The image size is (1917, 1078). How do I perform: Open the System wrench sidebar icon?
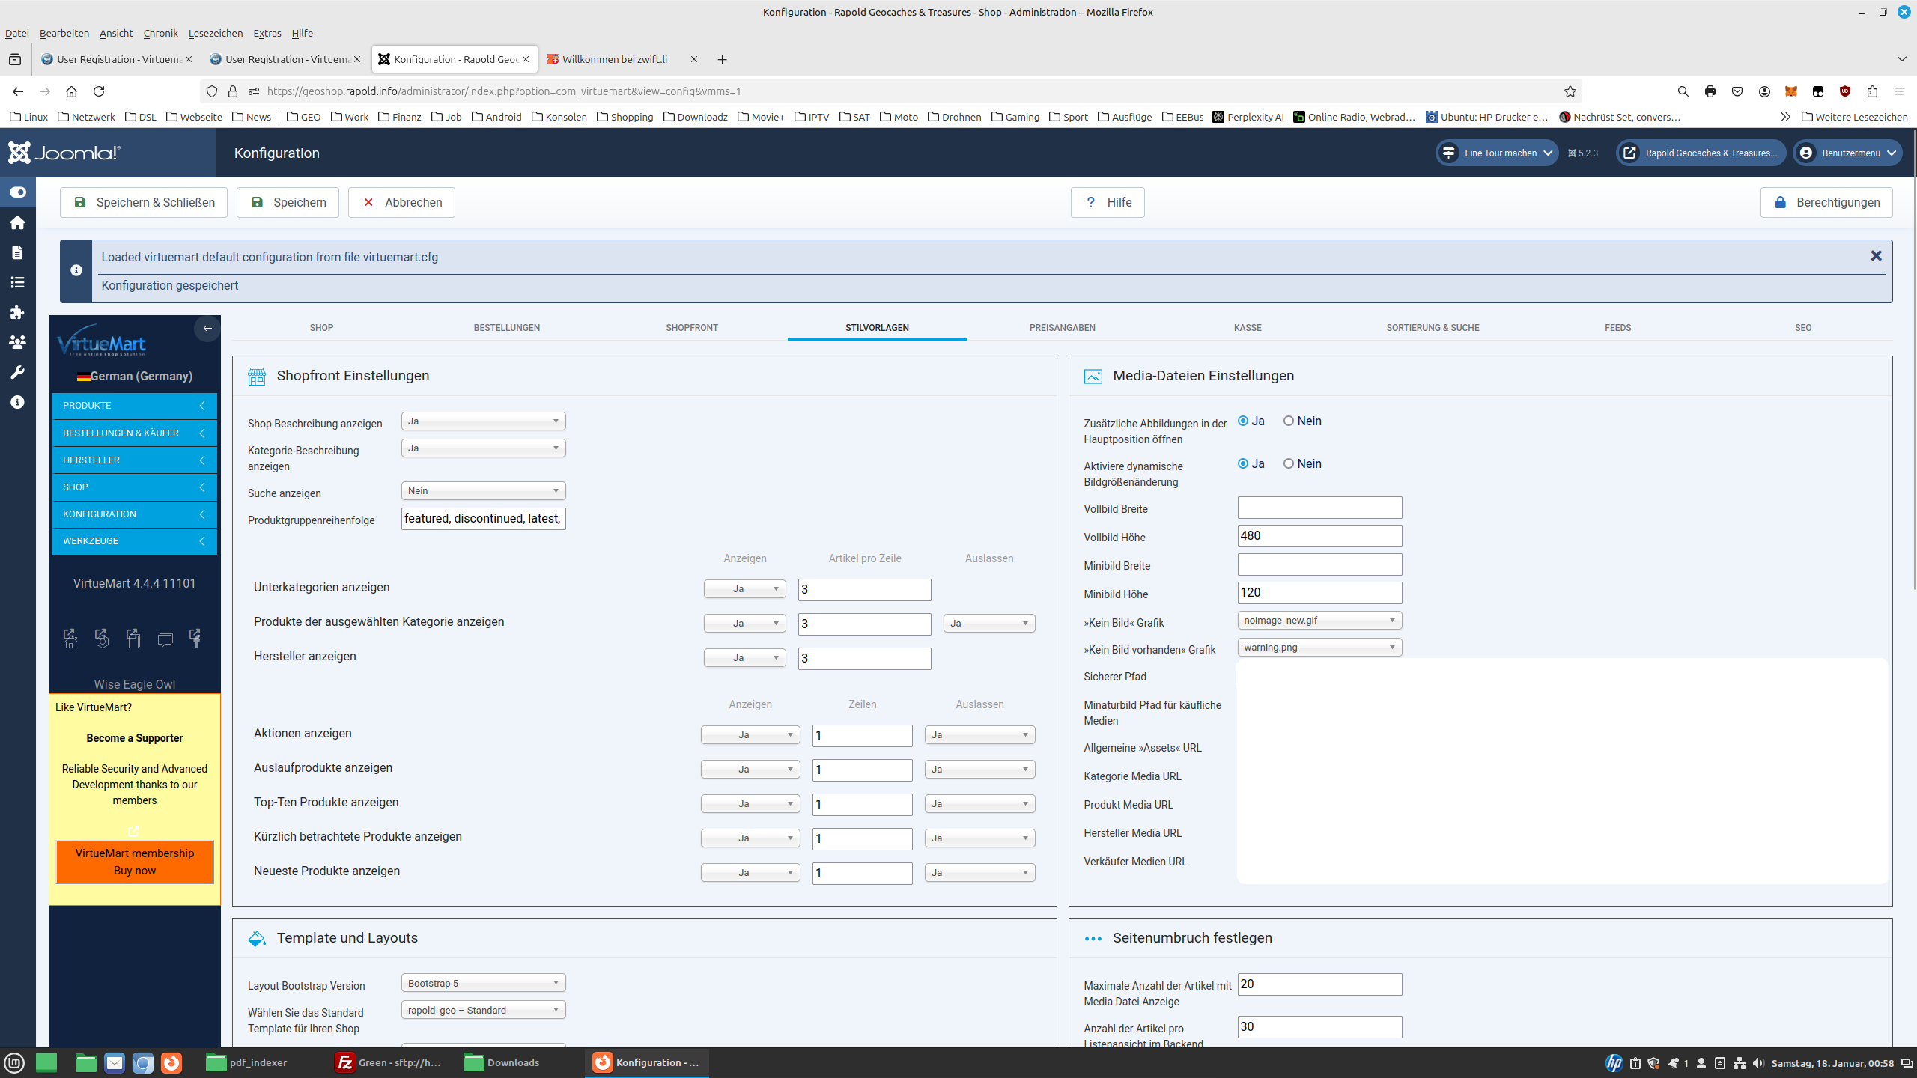click(x=17, y=372)
